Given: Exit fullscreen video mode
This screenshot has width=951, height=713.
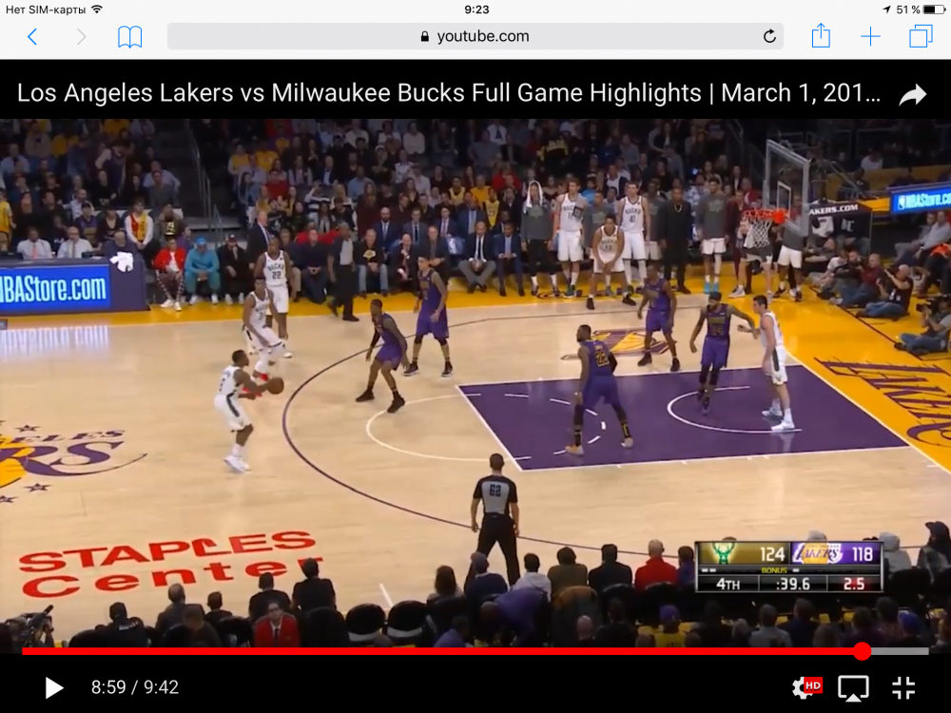Looking at the screenshot, I should [903, 687].
